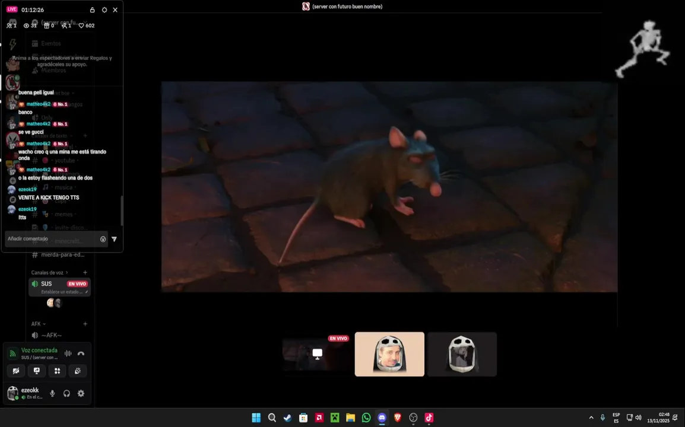Image resolution: width=685 pixels, height=427 pixels.
Task: Click the Discord taskbar icon
Action: pyautogui.click(x=382, y=418)
